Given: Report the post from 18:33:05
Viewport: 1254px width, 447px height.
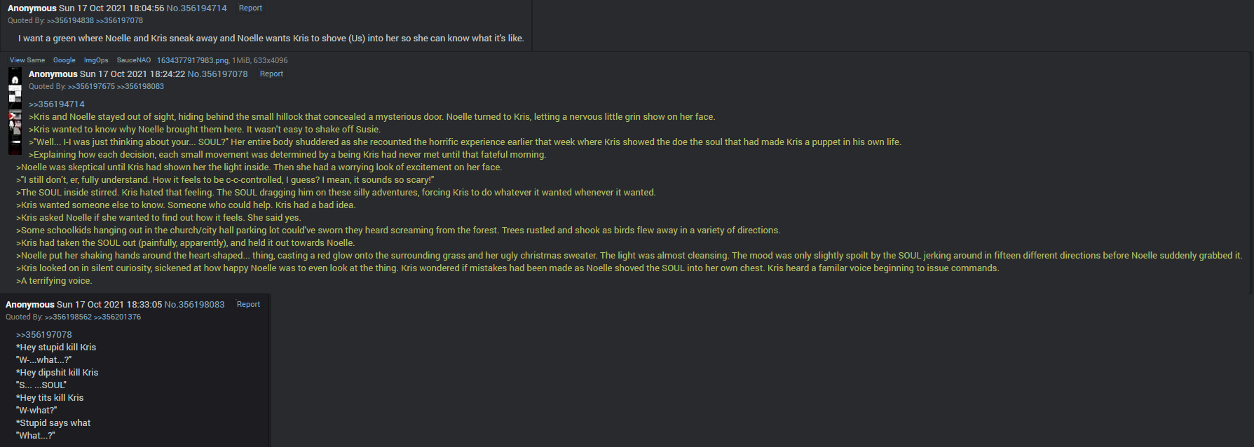Looking at the screenshot, I should 248,305.
